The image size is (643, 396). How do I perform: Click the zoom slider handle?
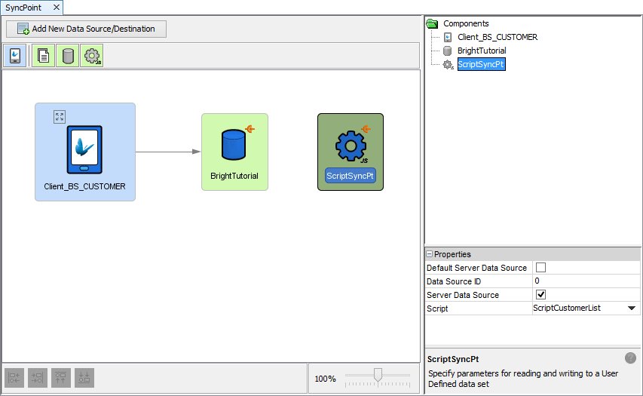point(378,375)
